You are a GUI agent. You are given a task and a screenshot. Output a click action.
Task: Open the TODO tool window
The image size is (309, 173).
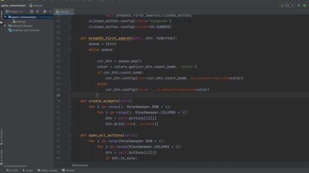point(12,171)
